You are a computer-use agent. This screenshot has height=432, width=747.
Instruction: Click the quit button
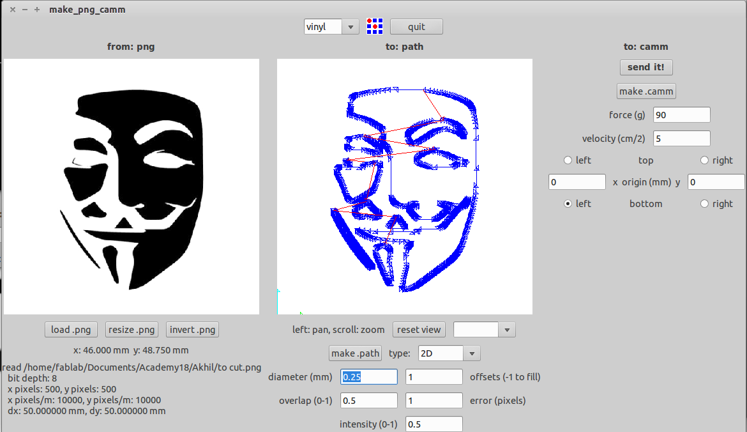tap(416, 27)
